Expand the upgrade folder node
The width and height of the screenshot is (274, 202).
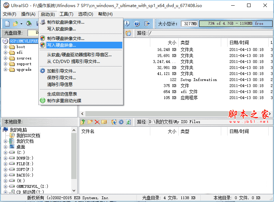pos(5,70)
